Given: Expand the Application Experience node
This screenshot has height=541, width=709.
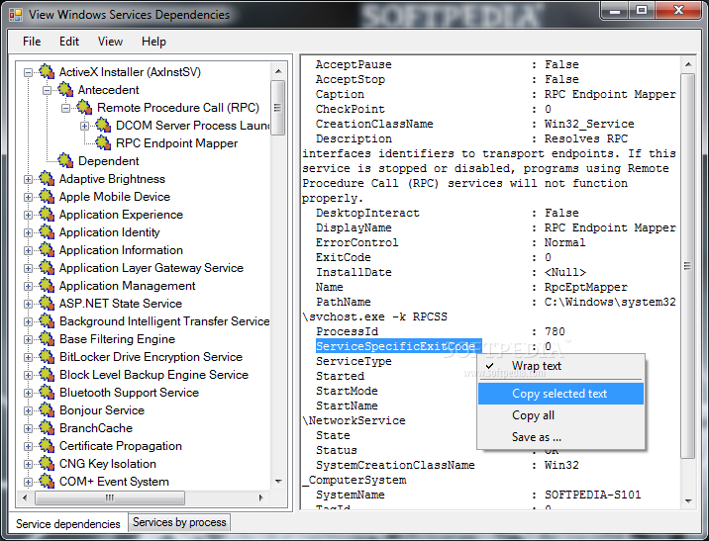Looking at the screenshot, I should tap(28, 215).
